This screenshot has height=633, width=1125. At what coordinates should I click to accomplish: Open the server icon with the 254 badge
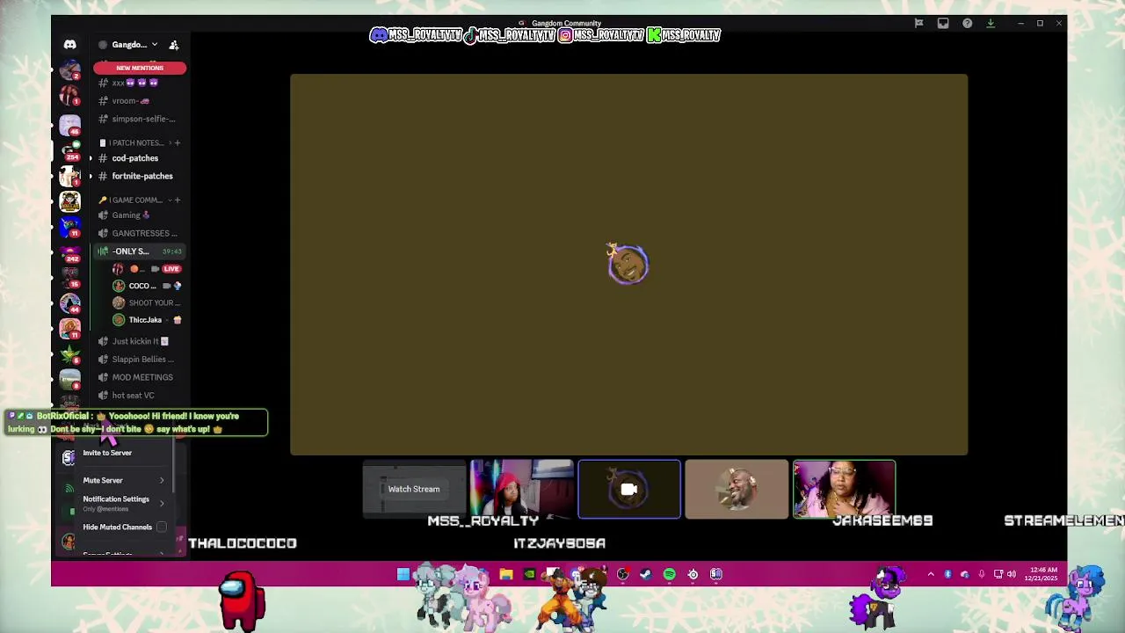(70, 150)
